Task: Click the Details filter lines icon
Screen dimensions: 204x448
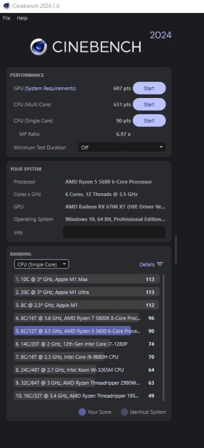Action: click(x=160, y=264)
